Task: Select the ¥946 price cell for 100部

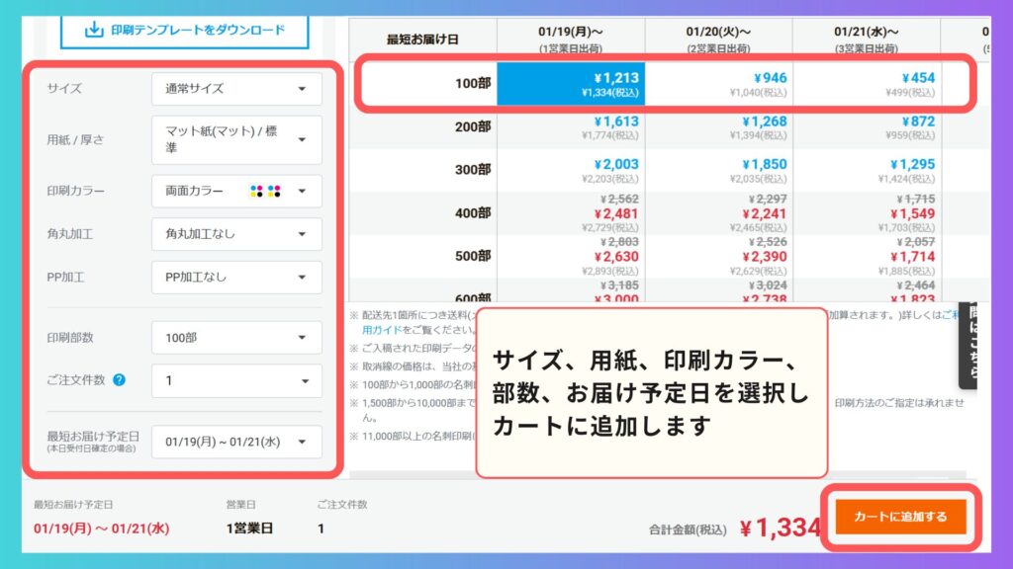Action: coord(719,85)
